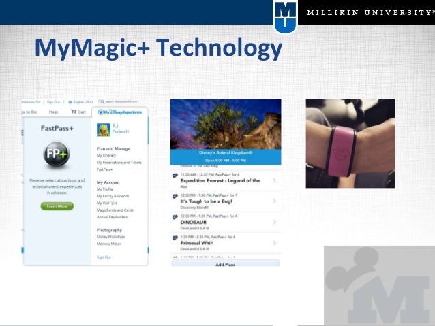The height and width of the screenshot is (326, 435).
Task: Select the It's Tough to be a Bug! title
Action: point(206,201)
